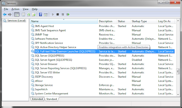
Task: Go back with the blue Back arrow
Action: (x=5, y=14)
